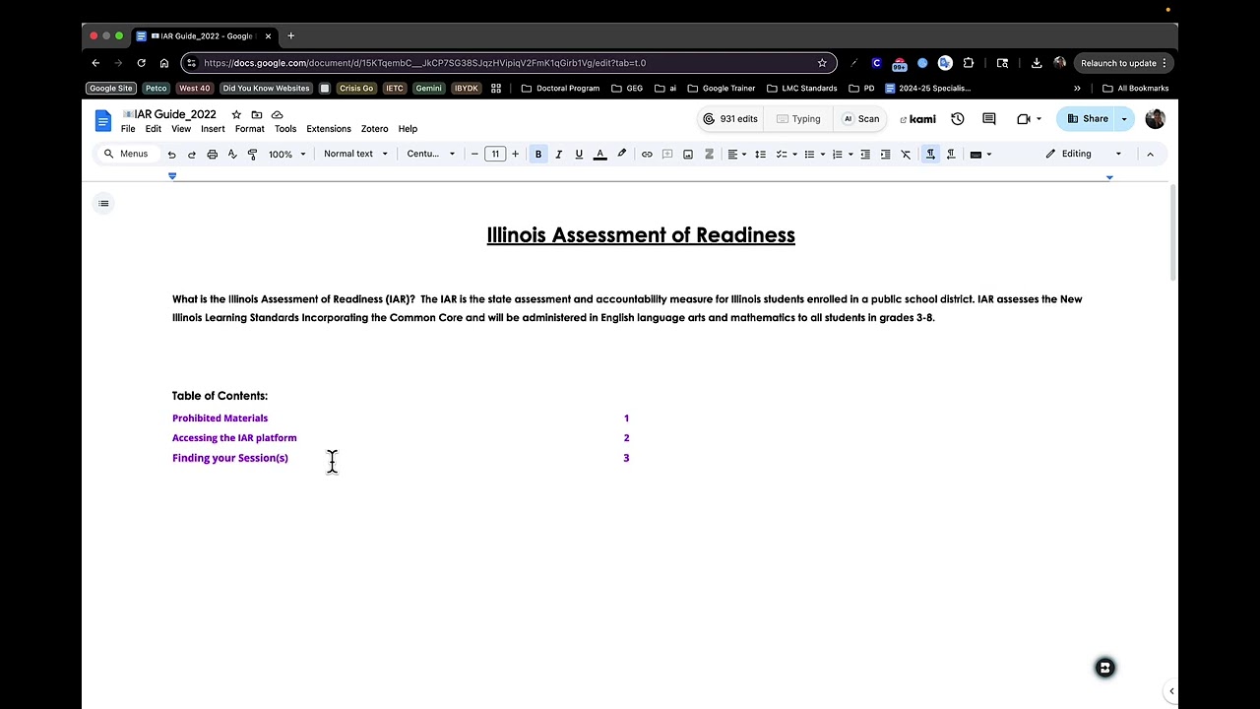Show the document outline icon

click(103, 204)
